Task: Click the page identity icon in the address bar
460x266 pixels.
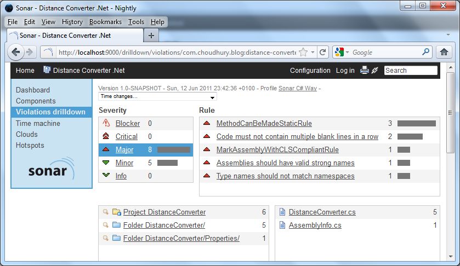Action: 48,52
